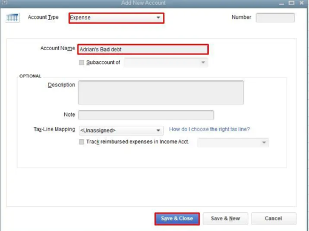
Task: Open the Account Type Expense dropdown
Action: [x=116, y=18]
